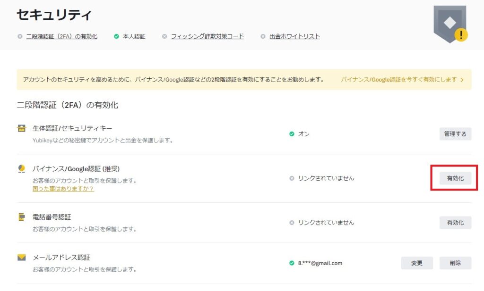
Task: Click 変更 button for email verification
Action: [x=417, y=263]
